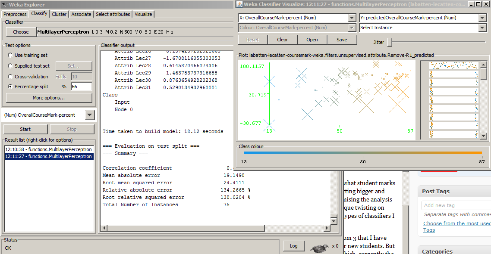This screenshot has width=491, height=254.
Task: Click the classifier output horizontal scrollbar thumb
Action: point(186,228)
